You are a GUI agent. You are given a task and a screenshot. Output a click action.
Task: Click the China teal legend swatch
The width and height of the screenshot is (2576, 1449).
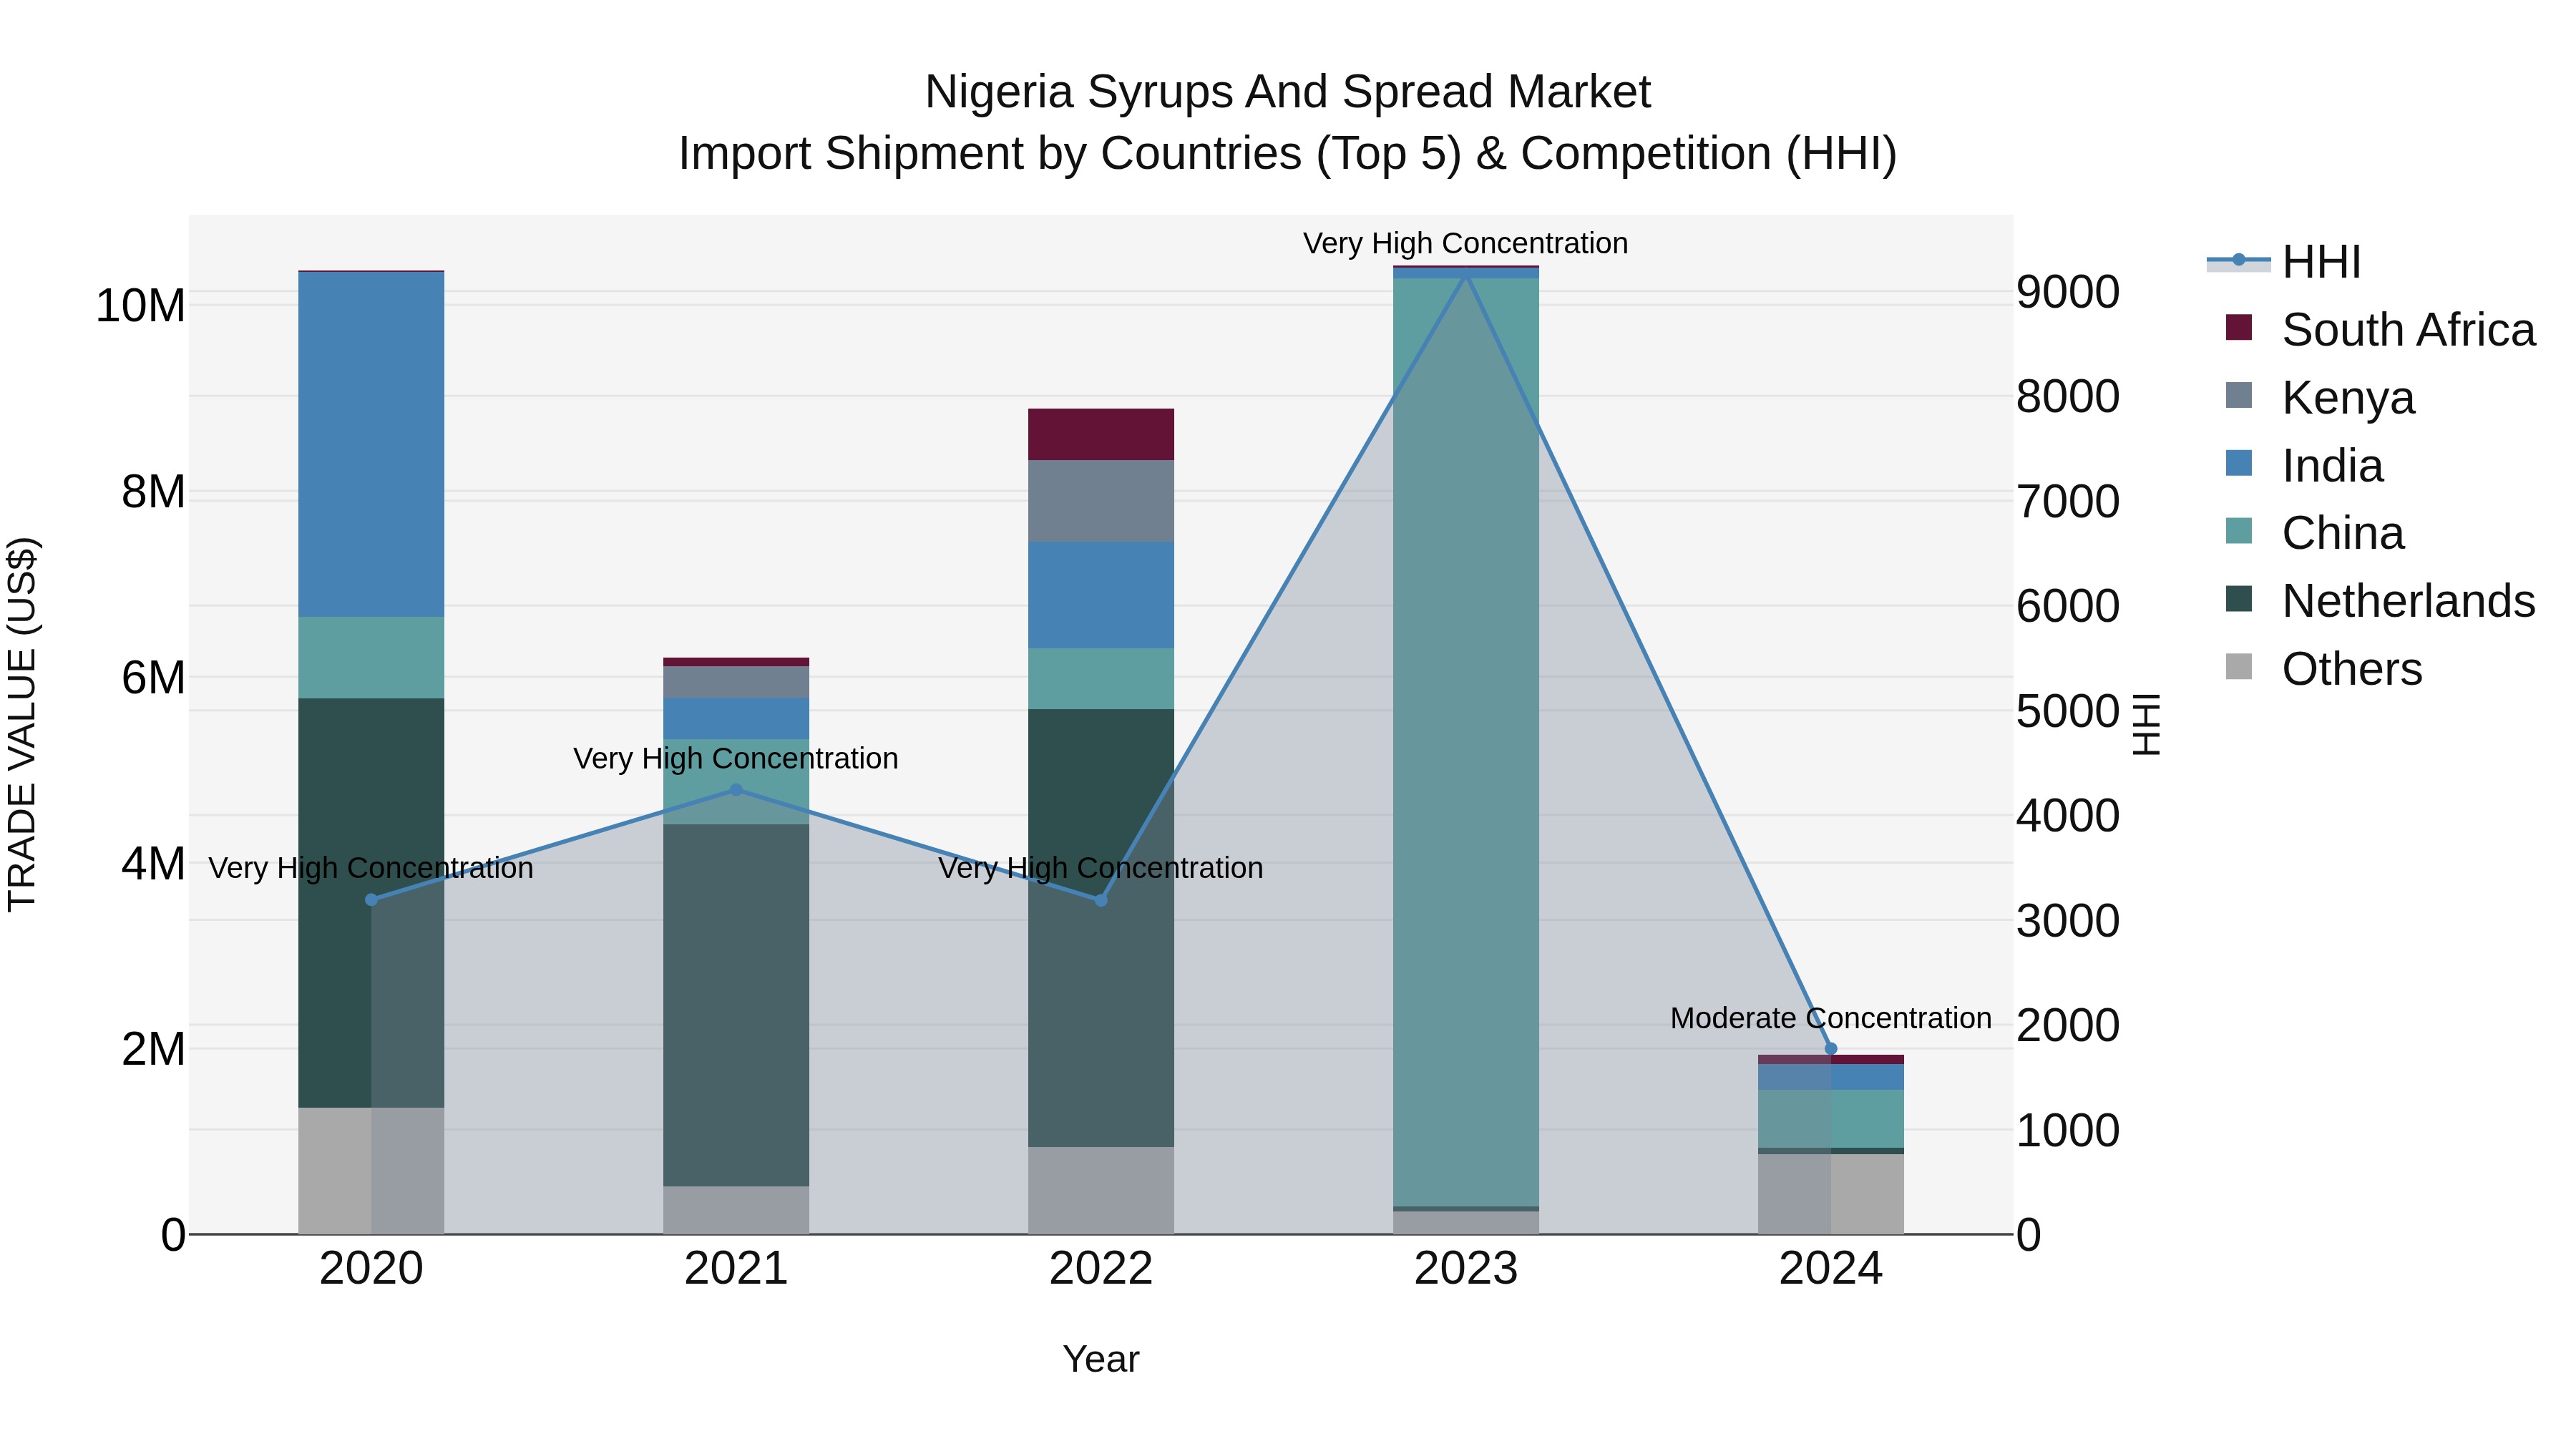pyautogui.click(x=2239, y=531)
